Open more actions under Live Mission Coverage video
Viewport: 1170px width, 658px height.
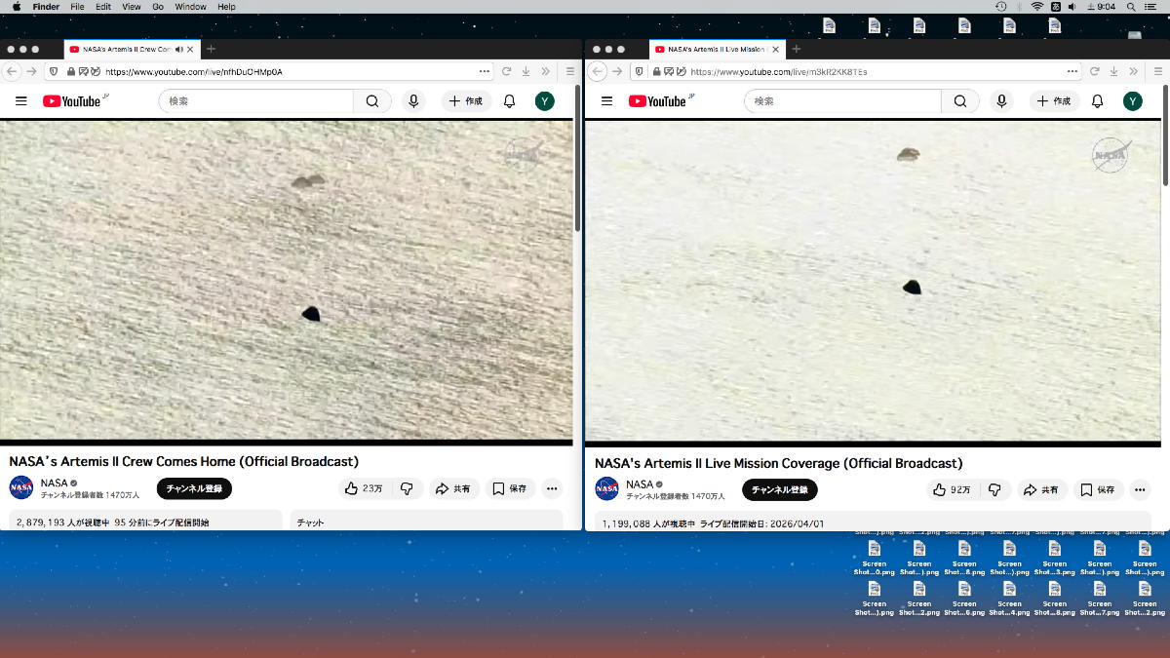(x=1140, y=489)
